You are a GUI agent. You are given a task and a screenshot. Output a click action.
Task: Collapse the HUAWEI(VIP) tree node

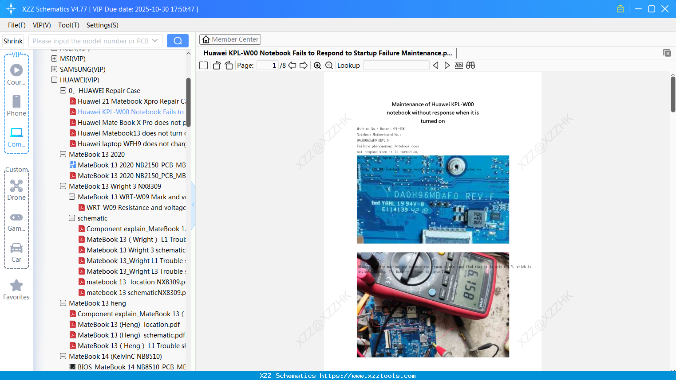(54, 80)
